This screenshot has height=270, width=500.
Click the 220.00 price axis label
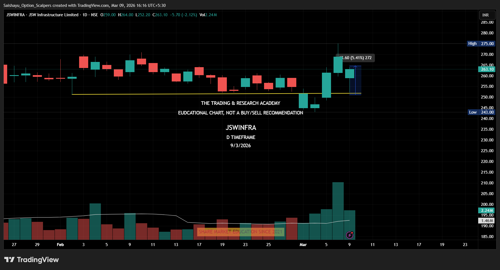pos(487,162)
